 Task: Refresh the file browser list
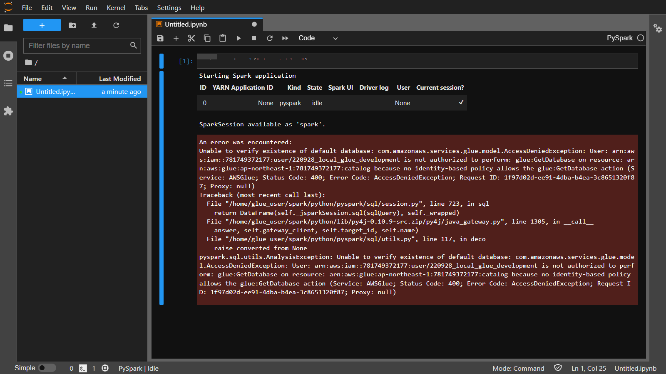[116, 25]
